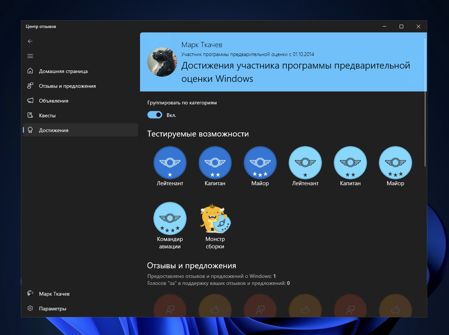The width and height of the screenshot is (449, 335).
Task: Click the Голосов "за" count line
Action: 219,283
